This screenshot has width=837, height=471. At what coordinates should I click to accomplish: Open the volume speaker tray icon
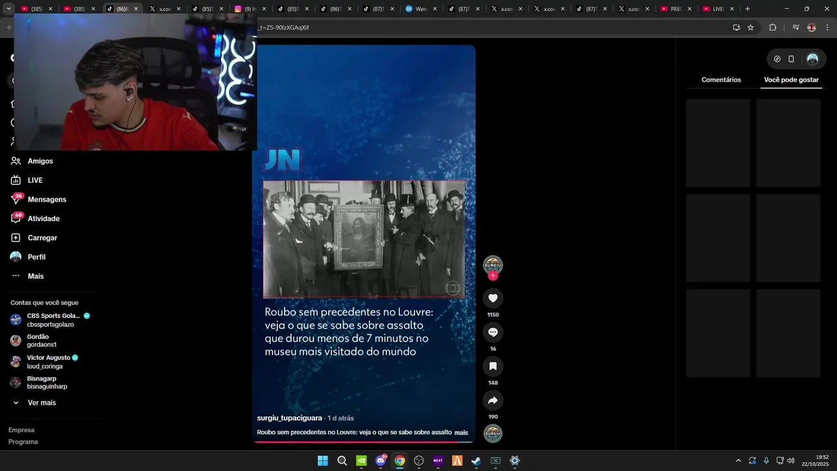point(791,461)
